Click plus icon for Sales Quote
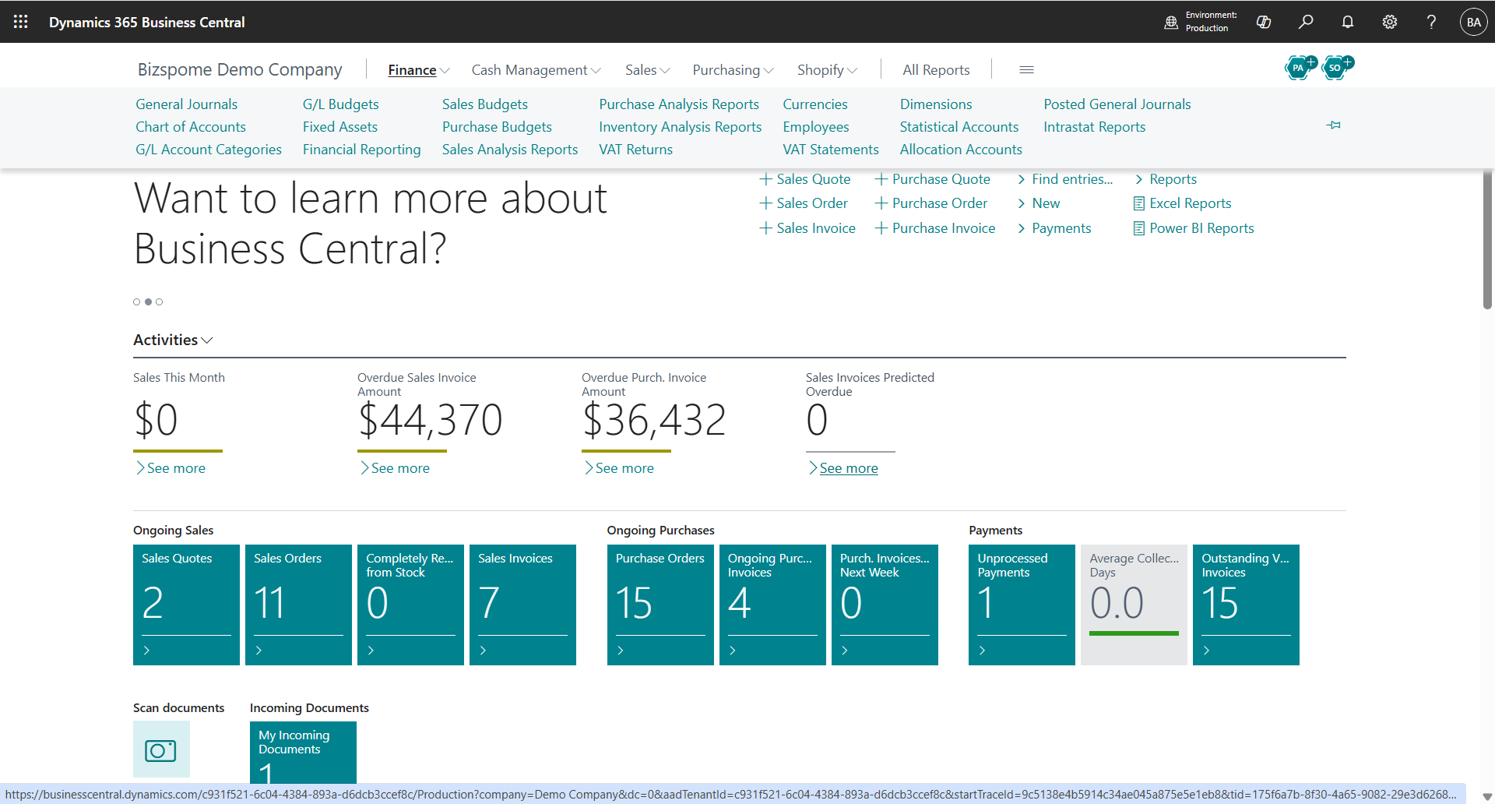Viewport: 1495px width, 804px height. 766,179
